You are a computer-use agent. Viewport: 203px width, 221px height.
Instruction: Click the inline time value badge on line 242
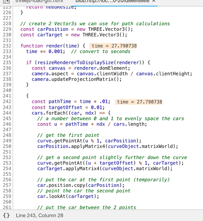(139, 102)
